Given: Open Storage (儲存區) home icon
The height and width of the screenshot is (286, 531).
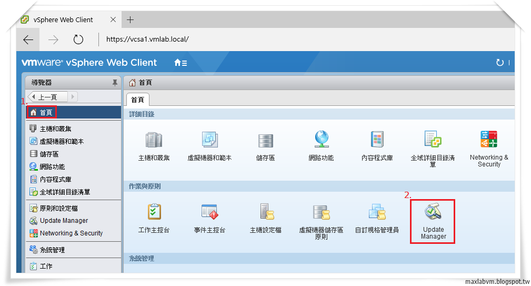Looking at the screenshot, I should (x=265, y=141).
